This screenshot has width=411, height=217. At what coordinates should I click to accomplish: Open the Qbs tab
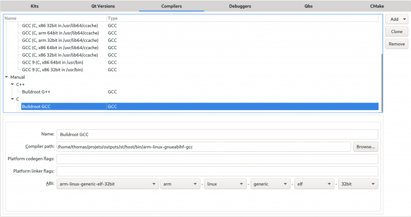pos(308,6)
